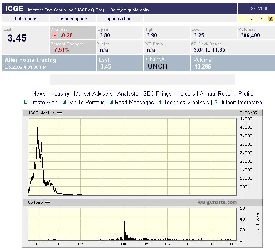Image resolution: width=275 pixels, height=250 pixels.
Task: Click the after hours last 3.45
Action: (x=106, y=66)
